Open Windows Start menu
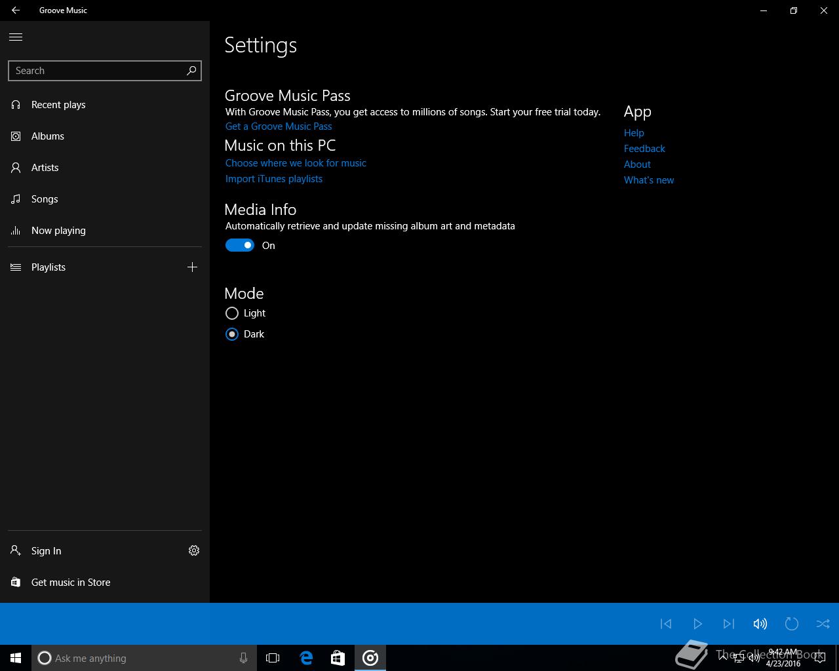This screenshot has height=671, width=839. pyautogui.click(x=16, y=658)
